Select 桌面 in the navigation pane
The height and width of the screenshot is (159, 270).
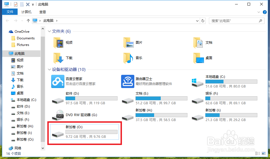pos(17,93)
